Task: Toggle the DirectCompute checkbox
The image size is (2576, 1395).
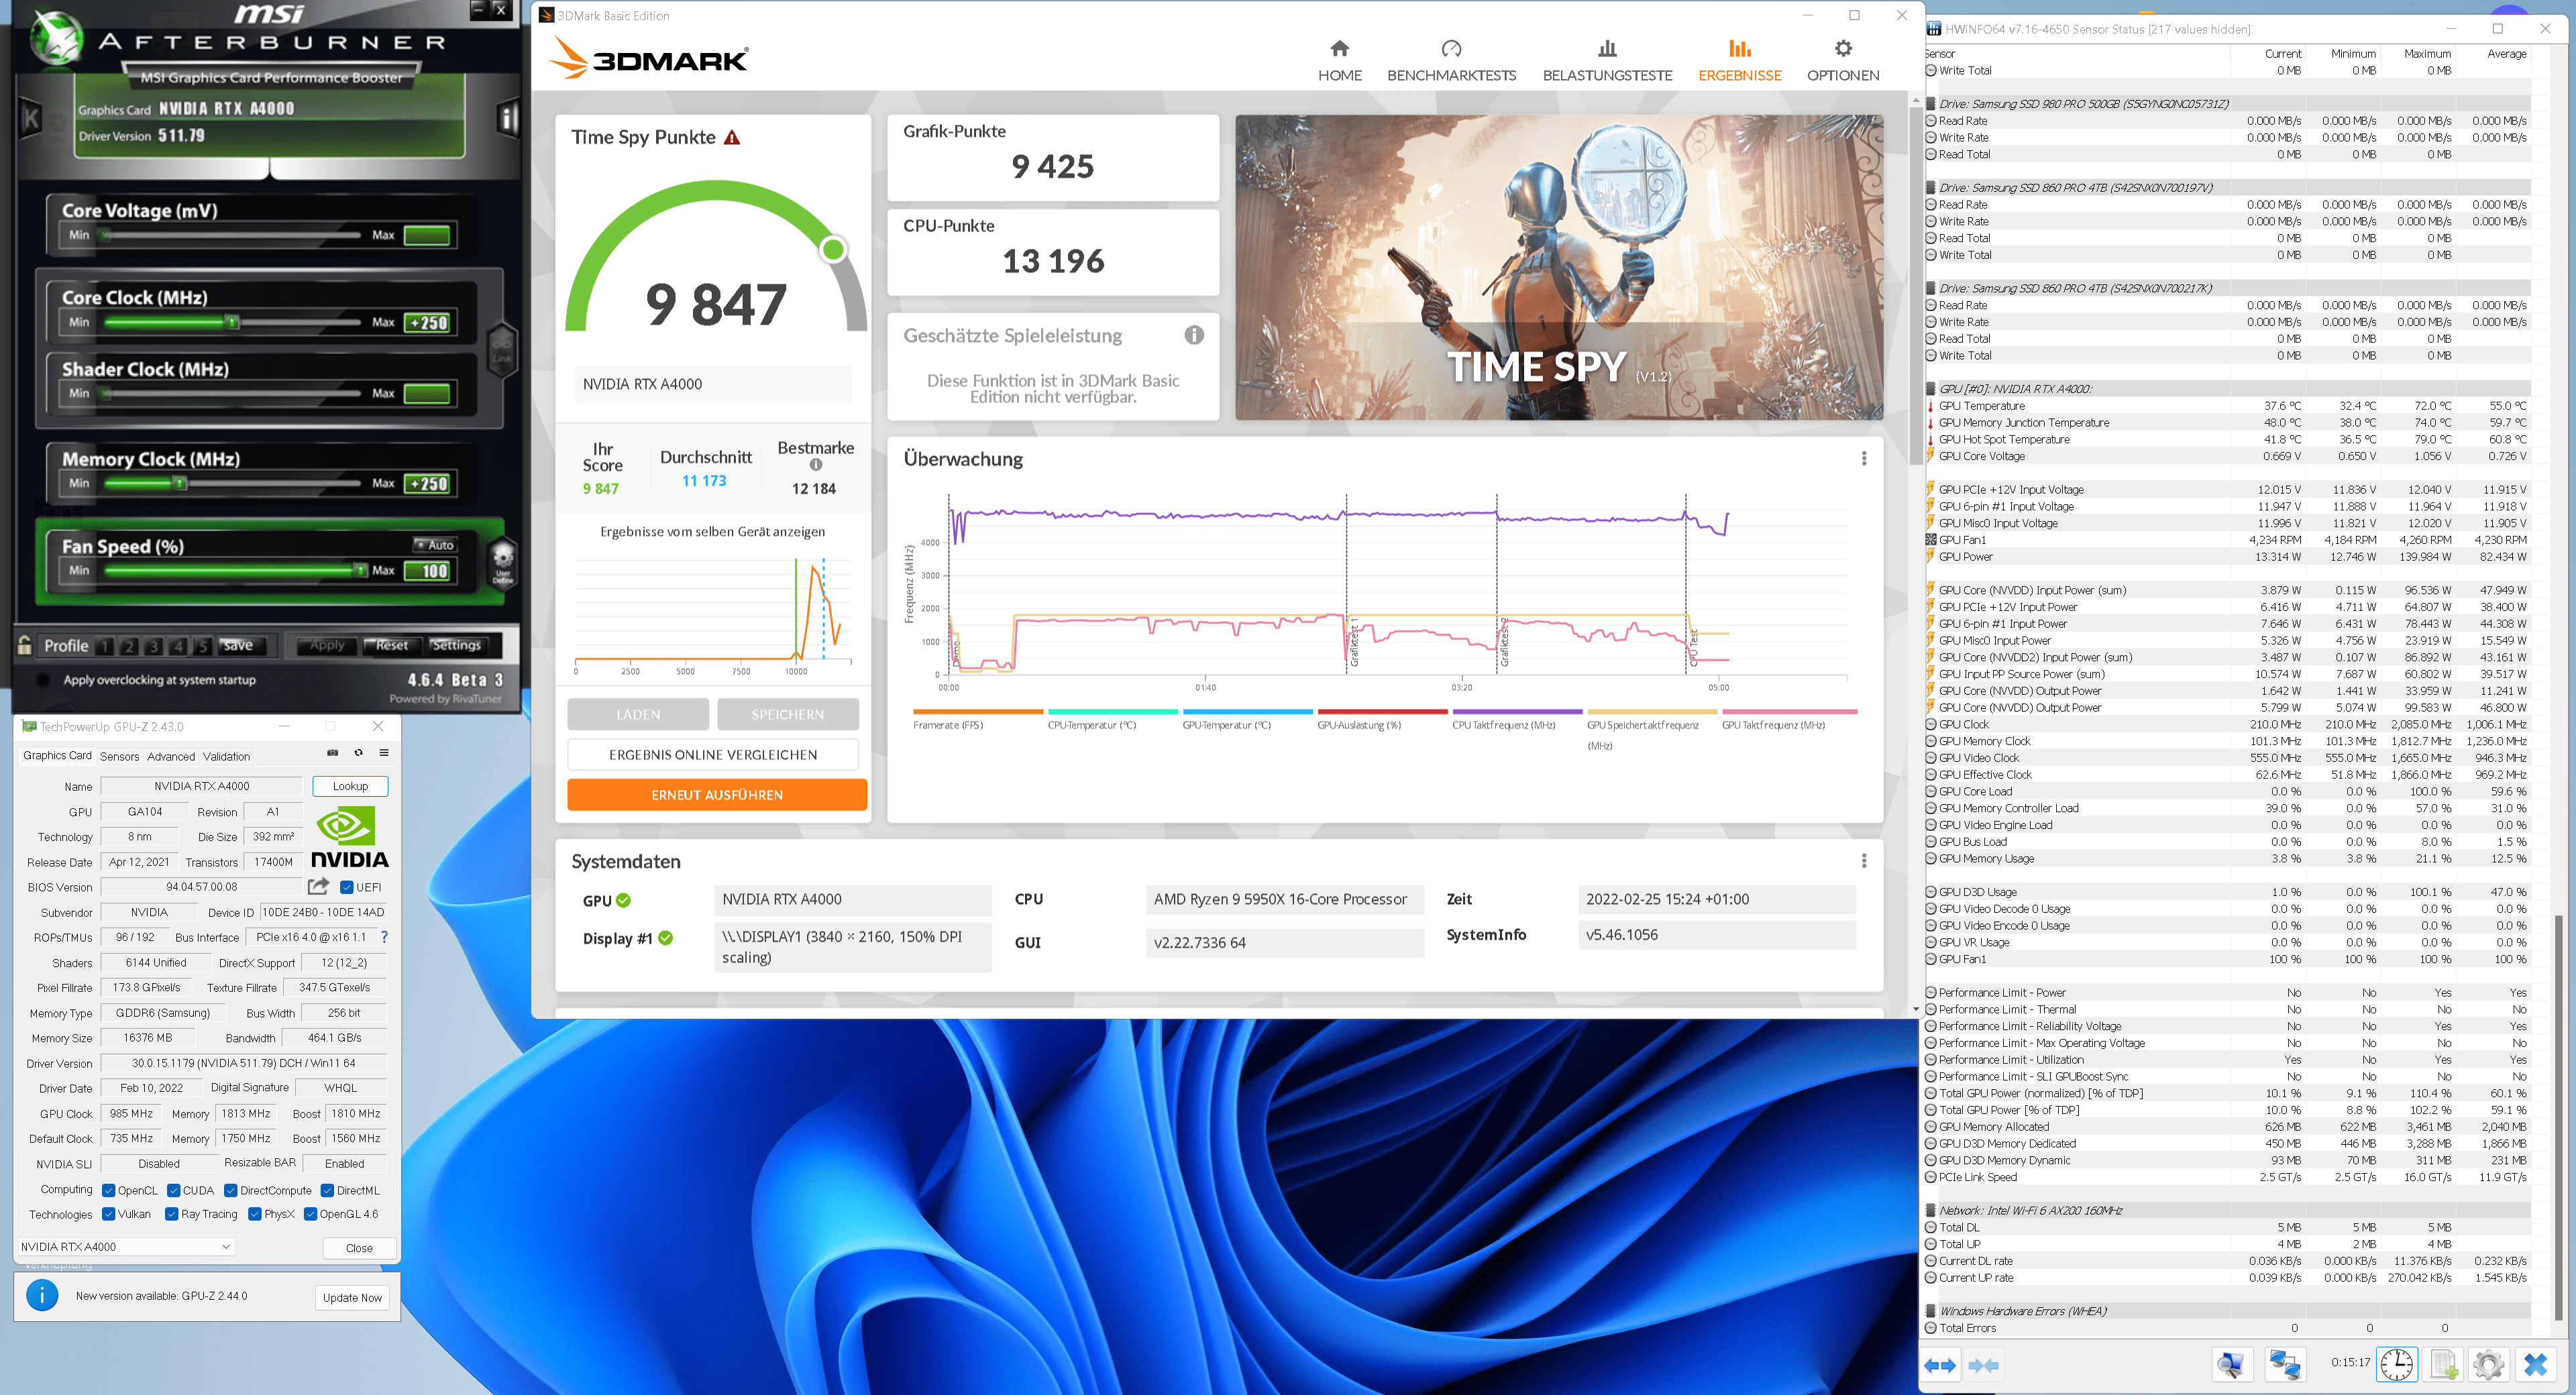Action: tap(231, 1190)
